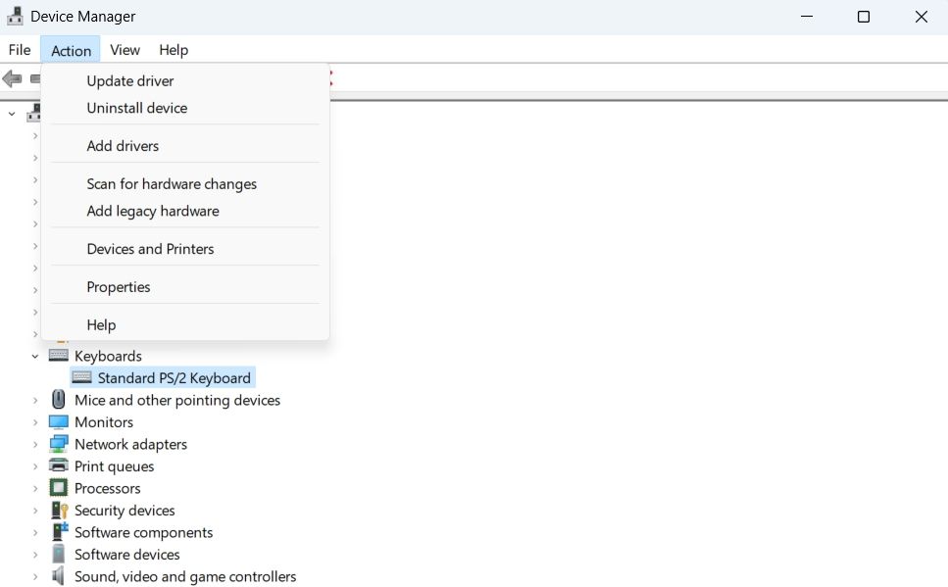Close the open Action menu
Screen dimensions: 948x587
pyautogui.click(x=71, y=51)
